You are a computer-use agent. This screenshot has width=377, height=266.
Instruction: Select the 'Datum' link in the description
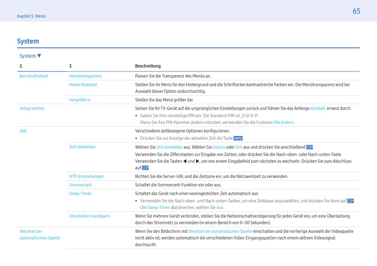point(219,147)
